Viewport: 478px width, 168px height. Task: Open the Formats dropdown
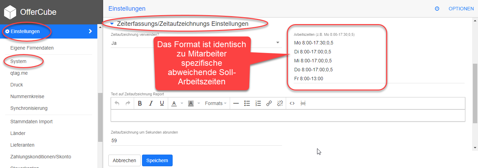216,103
